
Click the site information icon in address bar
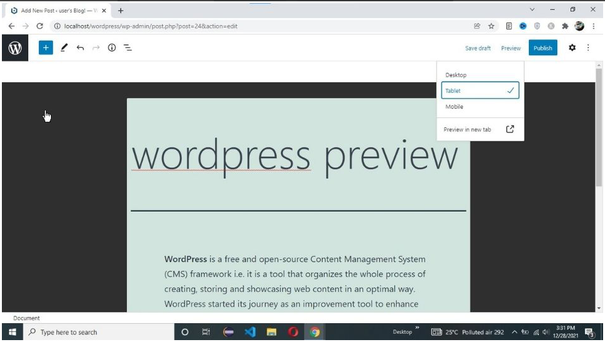[x=57, y=26]
